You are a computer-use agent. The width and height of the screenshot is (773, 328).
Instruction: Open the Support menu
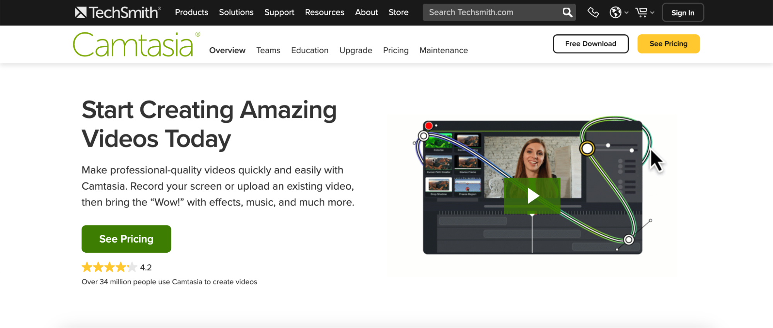279,12
